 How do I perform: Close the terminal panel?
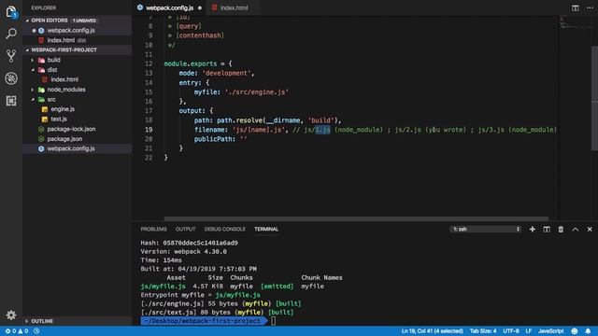pos(590,229)
